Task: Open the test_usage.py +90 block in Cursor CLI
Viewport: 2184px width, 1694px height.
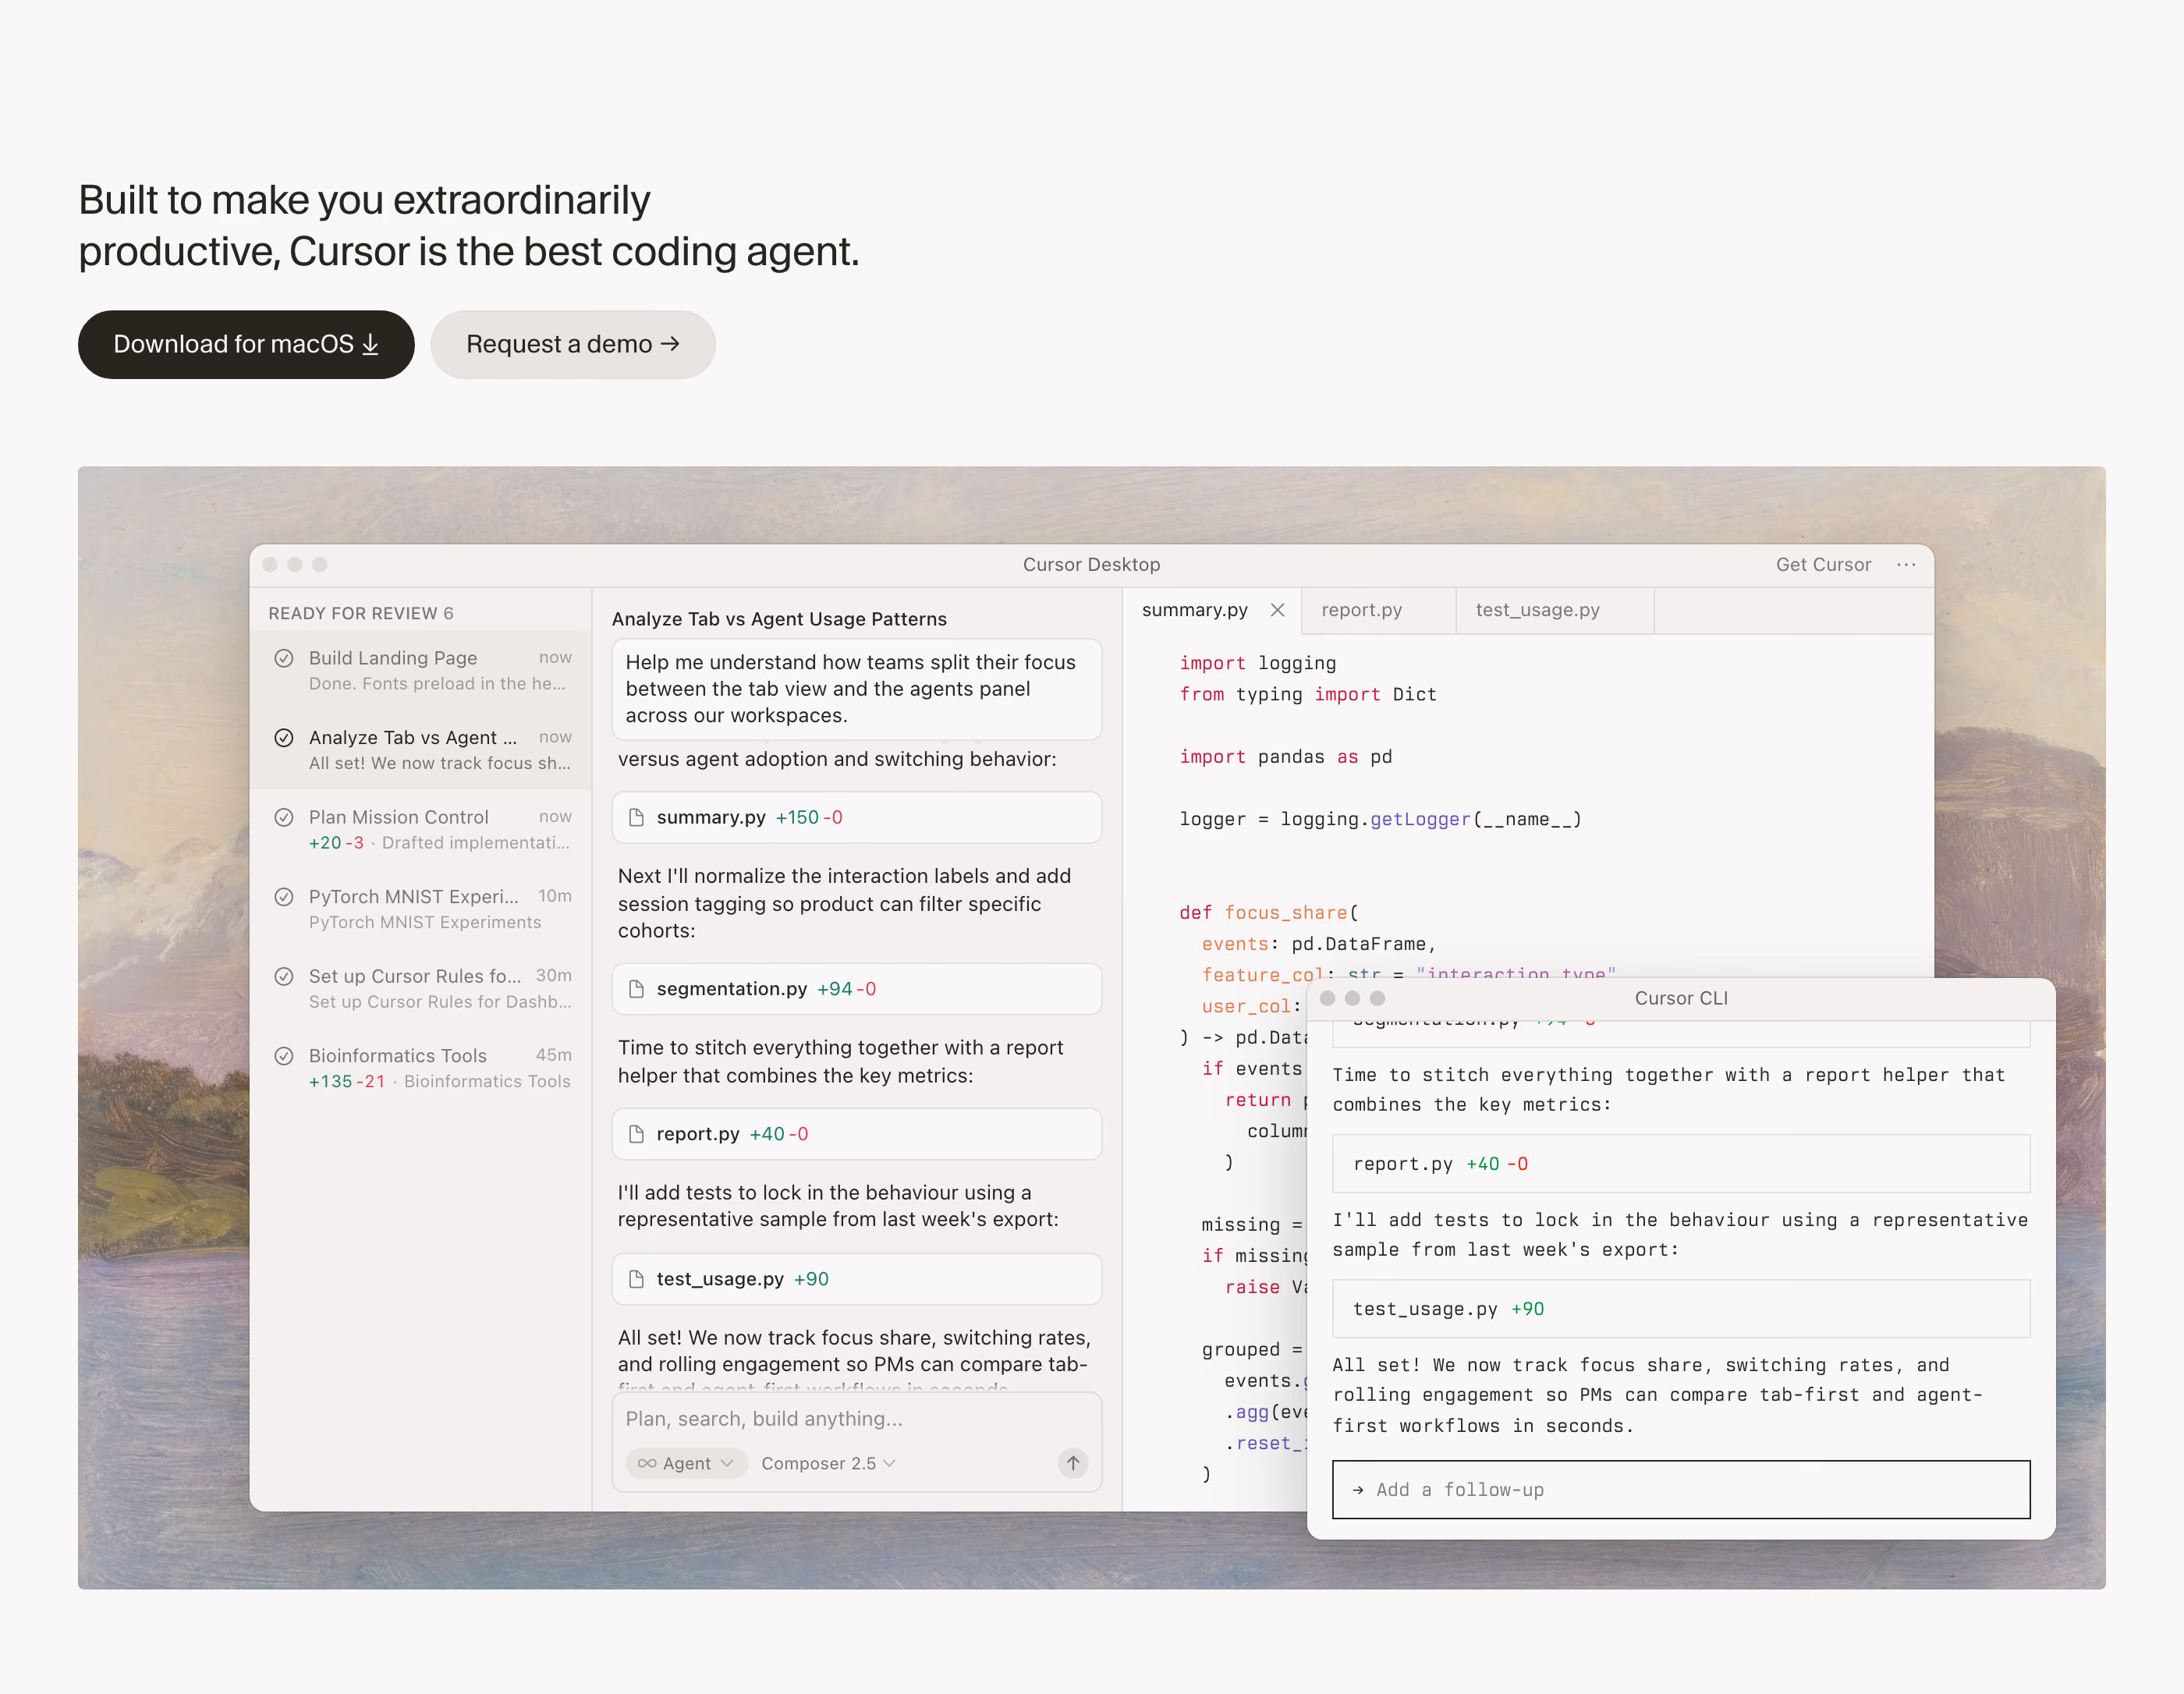Action: coord(1681,1309)
